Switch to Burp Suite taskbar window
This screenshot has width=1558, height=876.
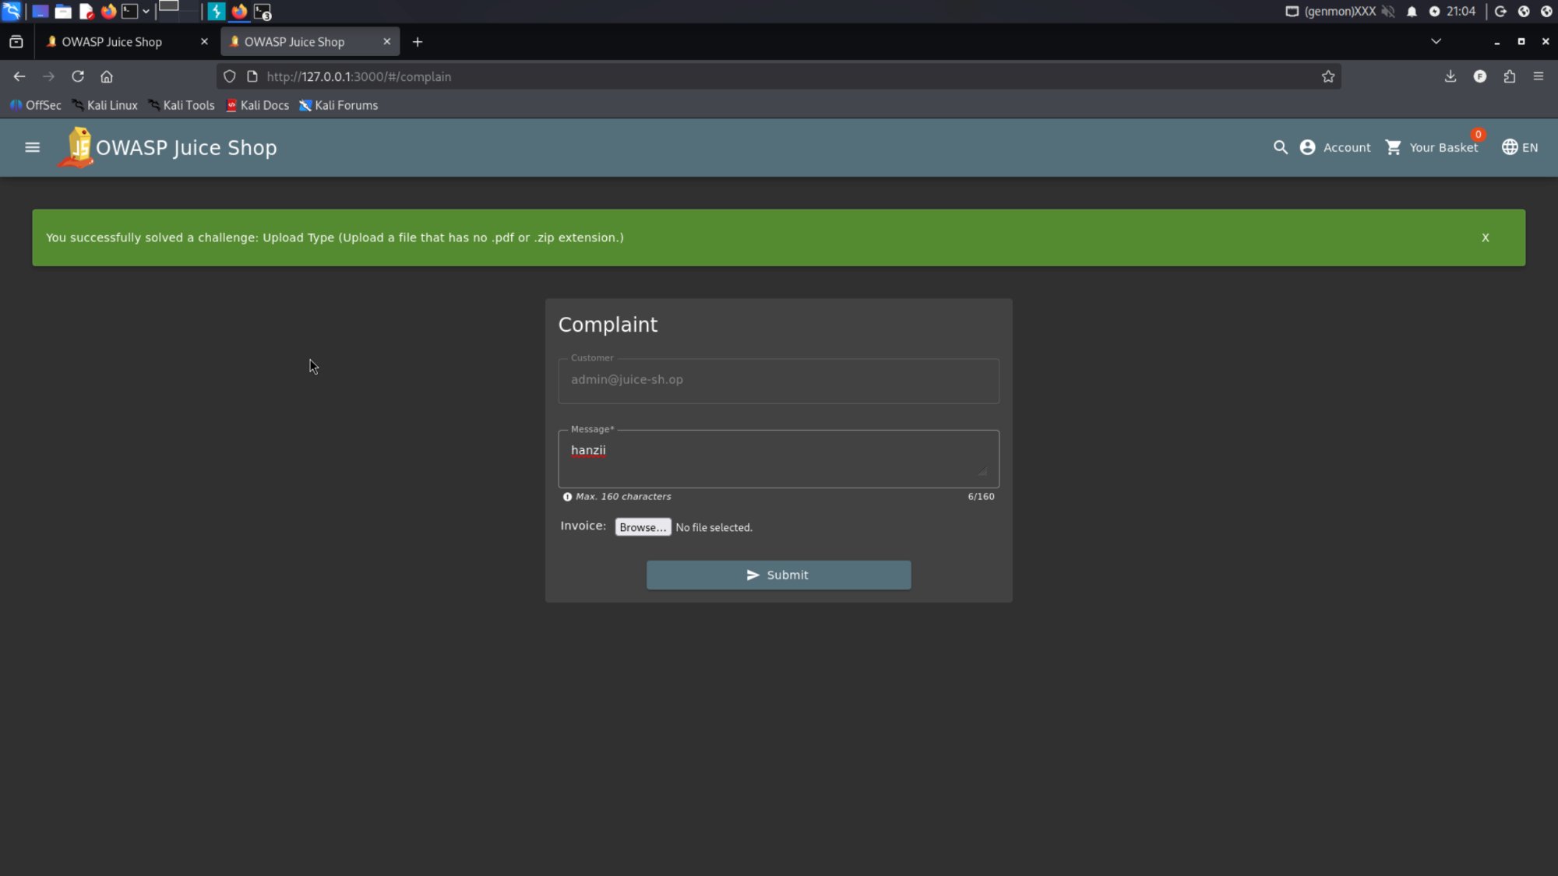click(217, 12)
